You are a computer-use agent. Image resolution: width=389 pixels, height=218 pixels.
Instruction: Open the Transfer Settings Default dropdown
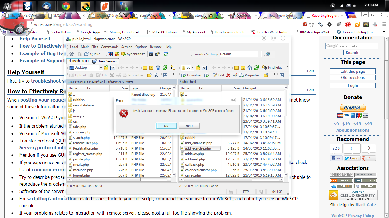[x=241, y=54]
